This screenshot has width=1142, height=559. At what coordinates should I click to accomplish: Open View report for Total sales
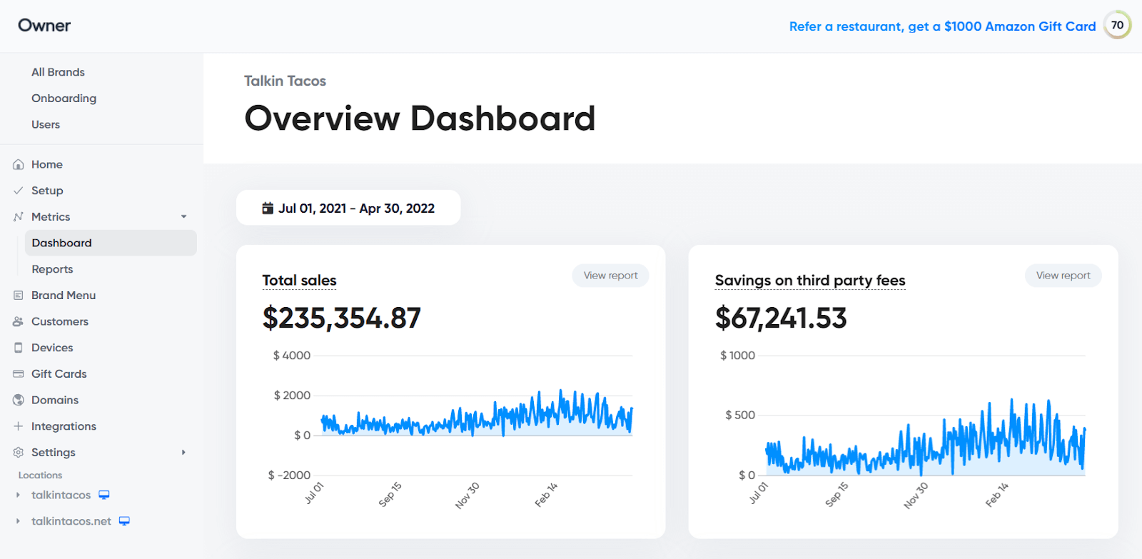click(x=610, y=276)
